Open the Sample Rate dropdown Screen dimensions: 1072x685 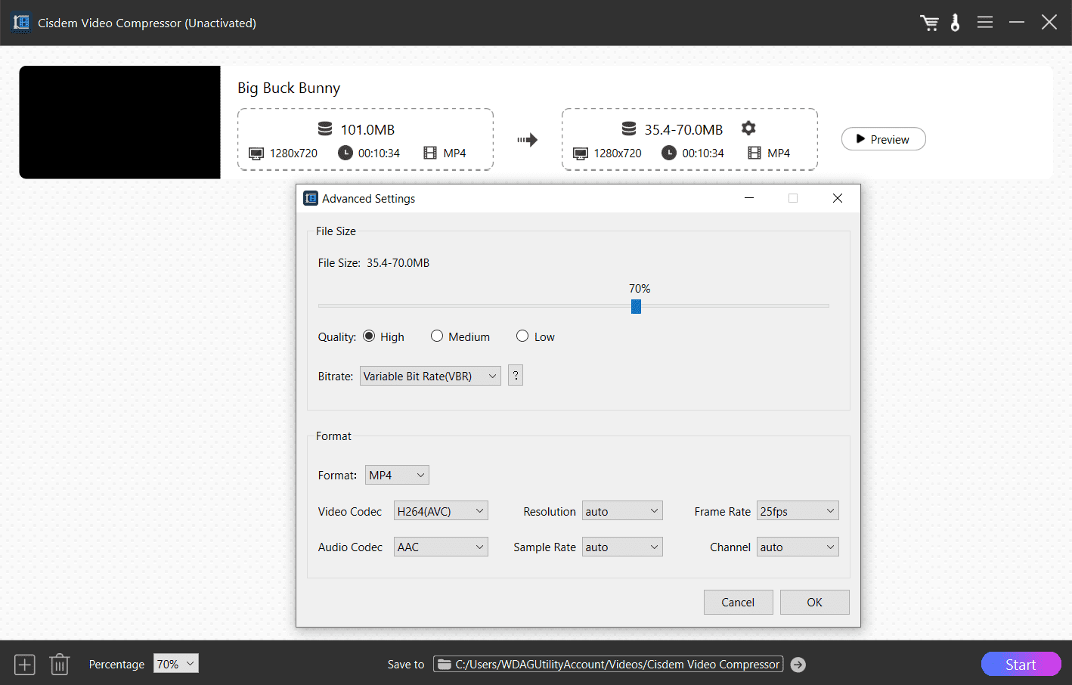coord(622,547)
